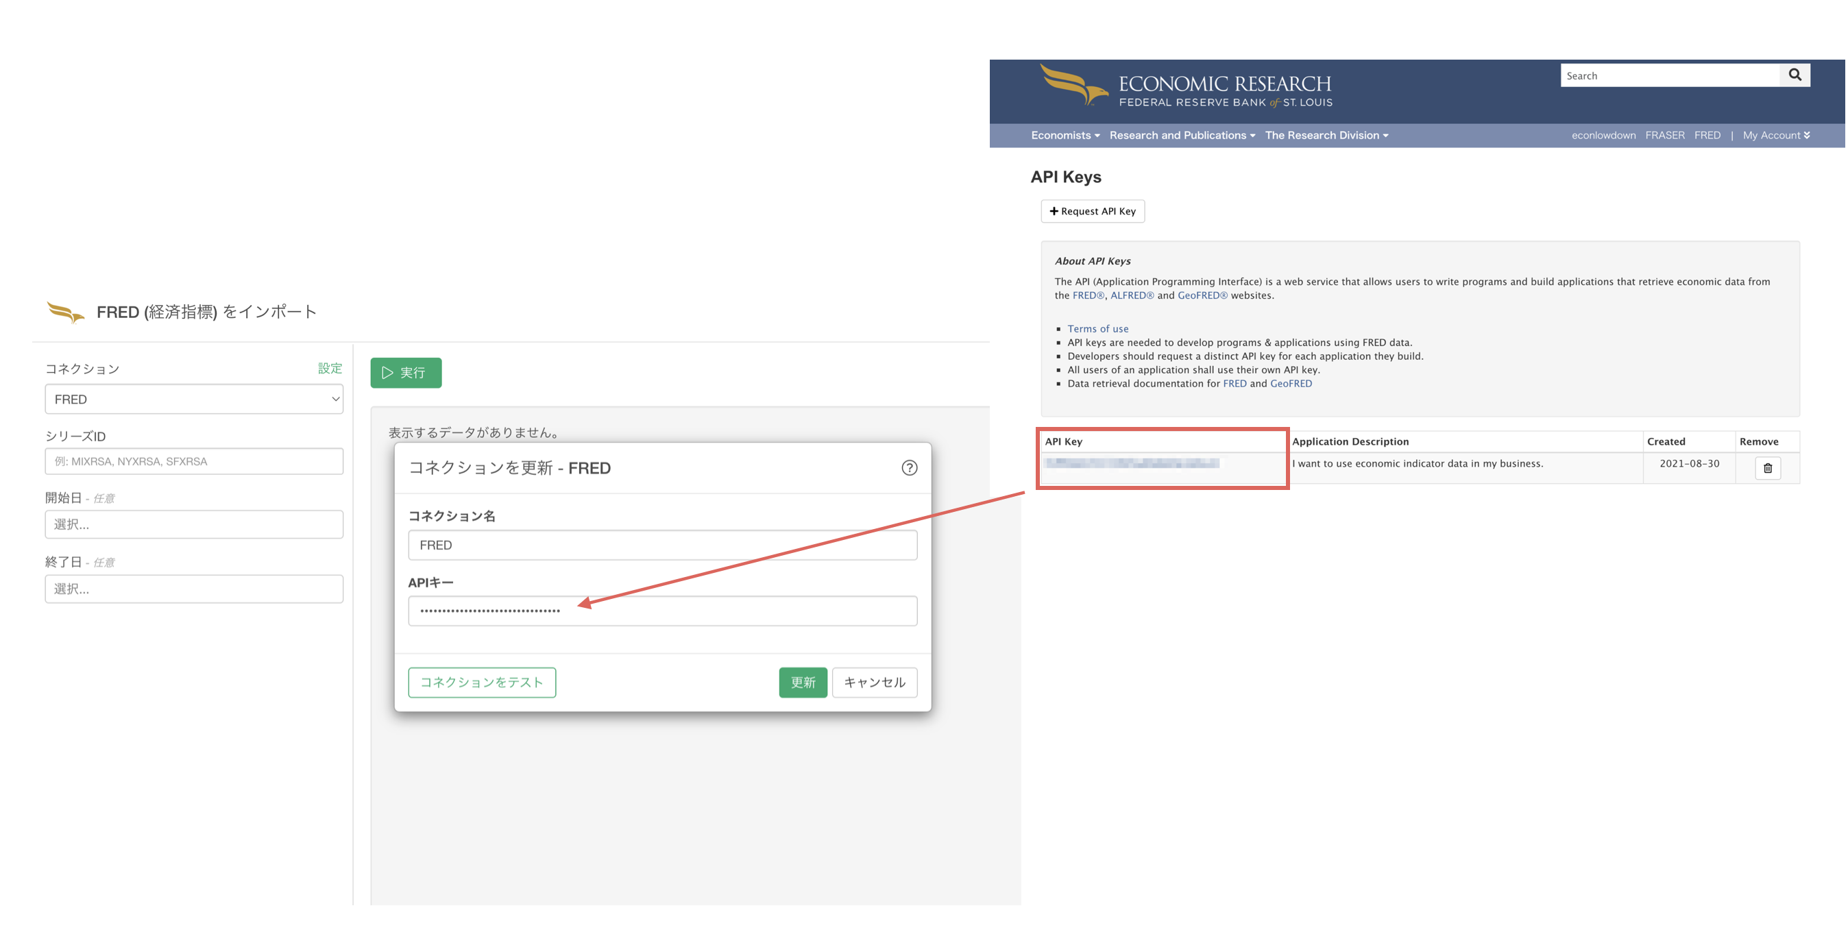Viewport: 1848px width, 932px height.
Task: Click the 終了日 date field
Action: click(194, 589)
